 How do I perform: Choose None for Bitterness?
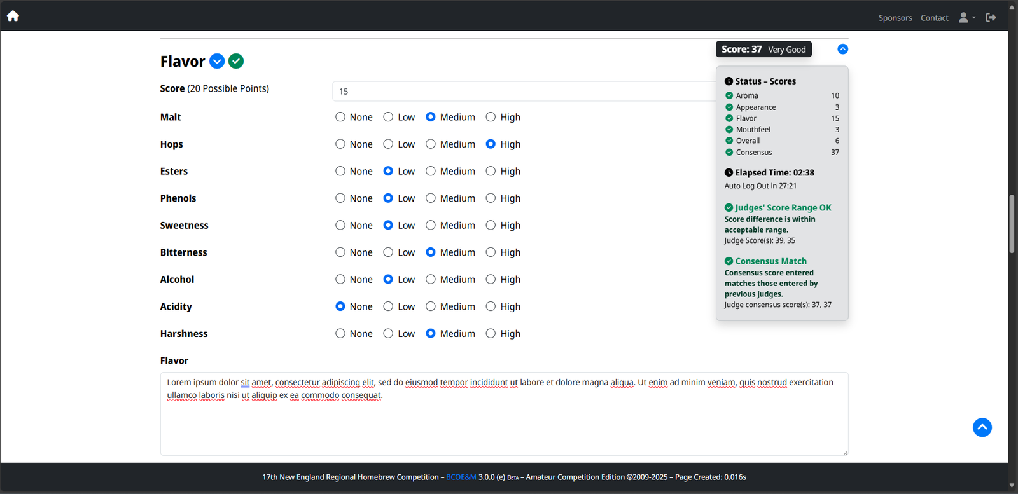pos(340,252)
